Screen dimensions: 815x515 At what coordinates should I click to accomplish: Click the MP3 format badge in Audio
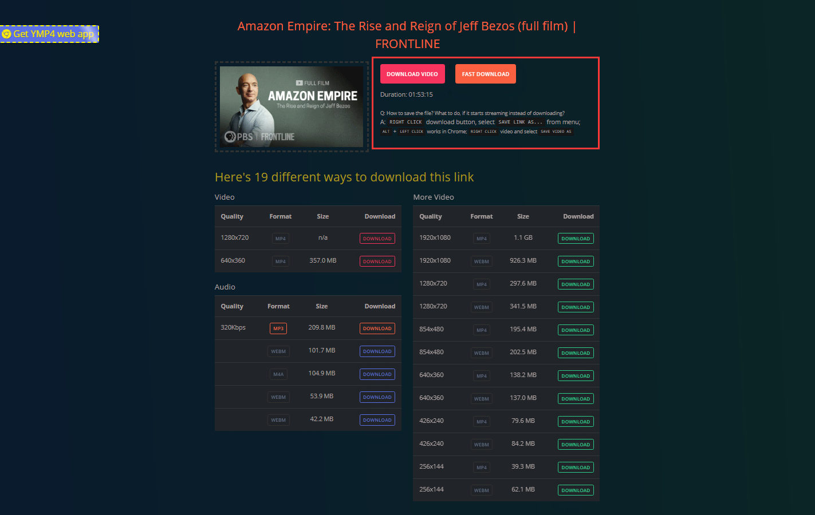tap(278, 328)
